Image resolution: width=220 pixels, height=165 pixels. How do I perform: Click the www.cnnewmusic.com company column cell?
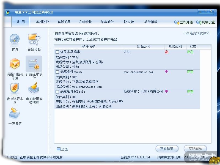(x=138, y=72)
